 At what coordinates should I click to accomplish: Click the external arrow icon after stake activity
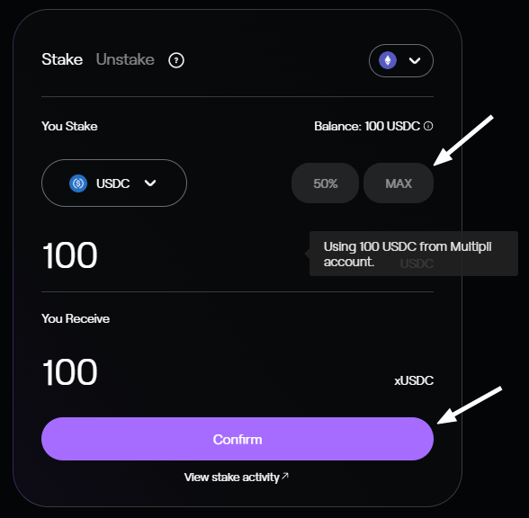(285, 476)
